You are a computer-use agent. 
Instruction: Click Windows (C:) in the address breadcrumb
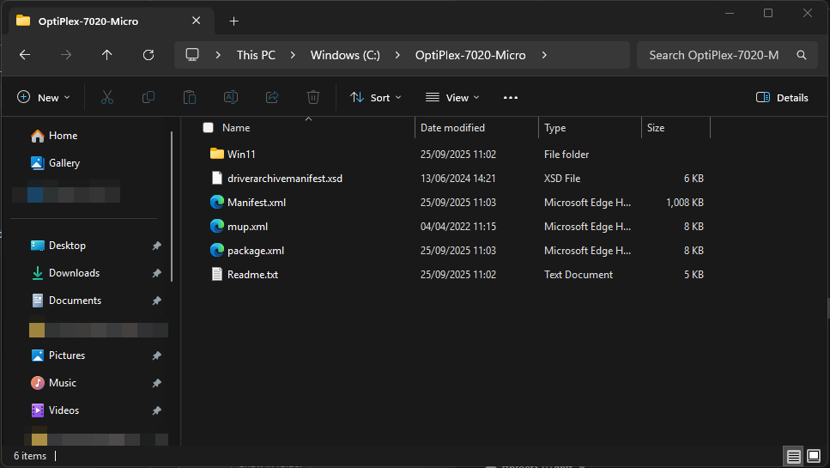345,55
